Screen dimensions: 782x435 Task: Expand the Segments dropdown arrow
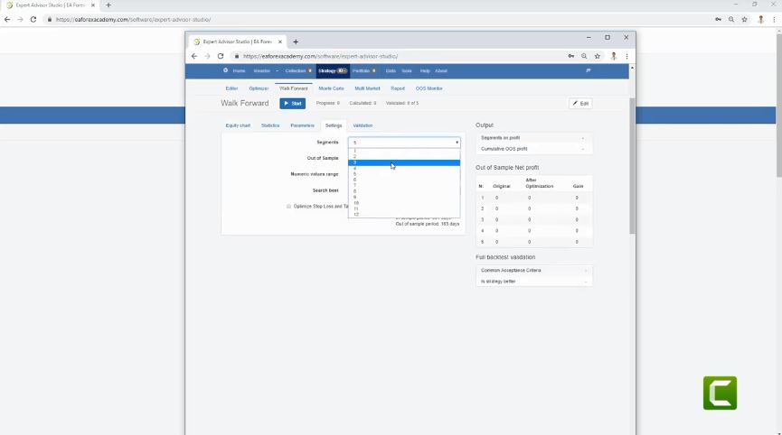[x=457, y=143]
